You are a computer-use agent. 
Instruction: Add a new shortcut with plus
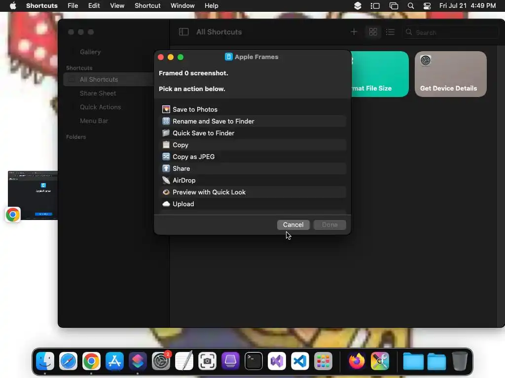click(x=354, y=32)
